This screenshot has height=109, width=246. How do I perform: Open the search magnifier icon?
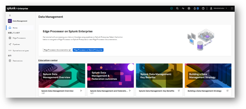tap(177, 8)
